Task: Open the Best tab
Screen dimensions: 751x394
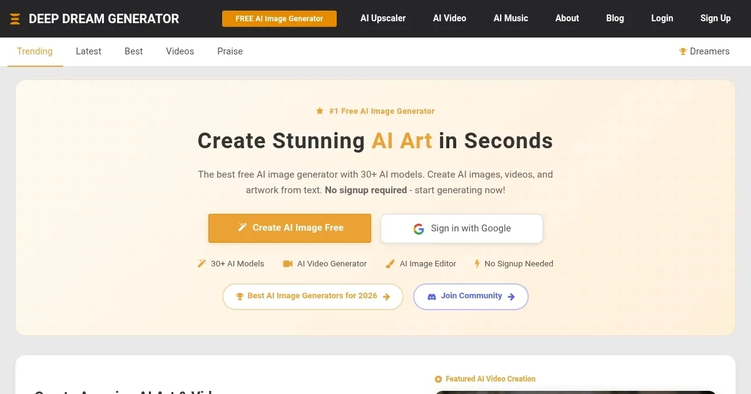Action: pyautogui.click(x=133, y=51)
